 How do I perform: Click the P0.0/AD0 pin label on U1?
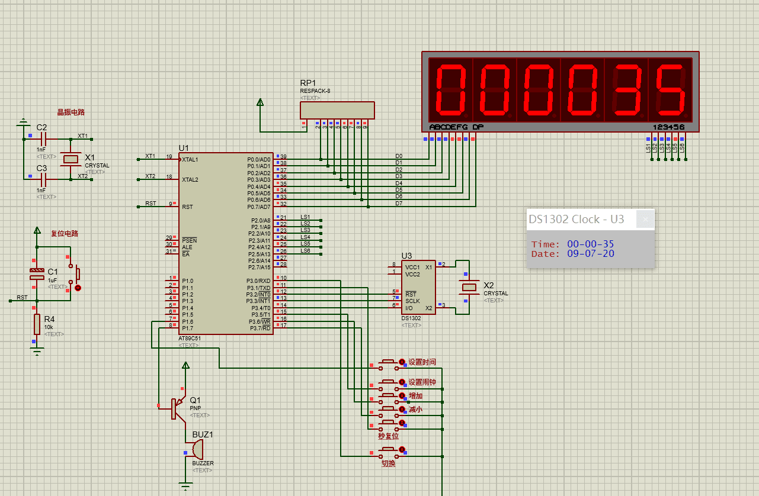coord(259,160)
